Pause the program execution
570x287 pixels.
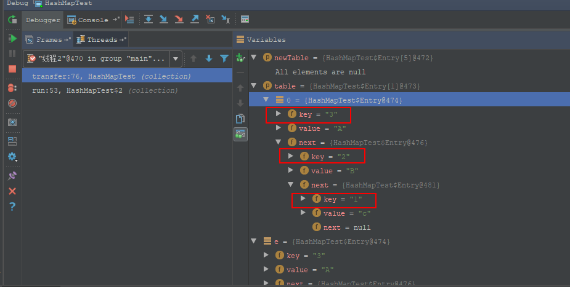(x=12, y=53)
